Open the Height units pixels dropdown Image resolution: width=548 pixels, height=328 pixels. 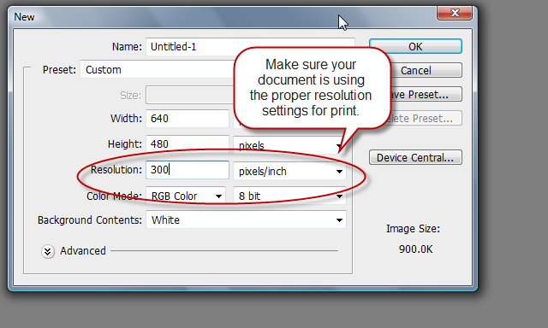coord(289,145)
